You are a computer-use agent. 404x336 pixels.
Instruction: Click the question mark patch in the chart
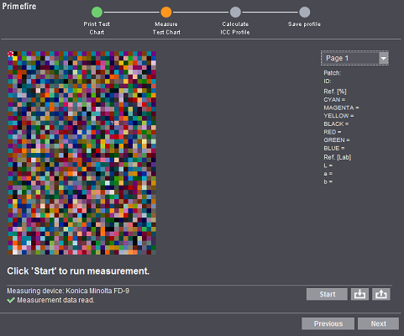tap(112, 123)
